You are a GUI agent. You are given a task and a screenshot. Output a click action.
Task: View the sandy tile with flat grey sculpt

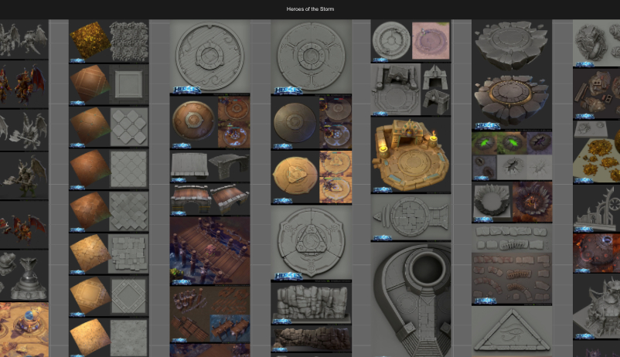[x=109, y=338]
